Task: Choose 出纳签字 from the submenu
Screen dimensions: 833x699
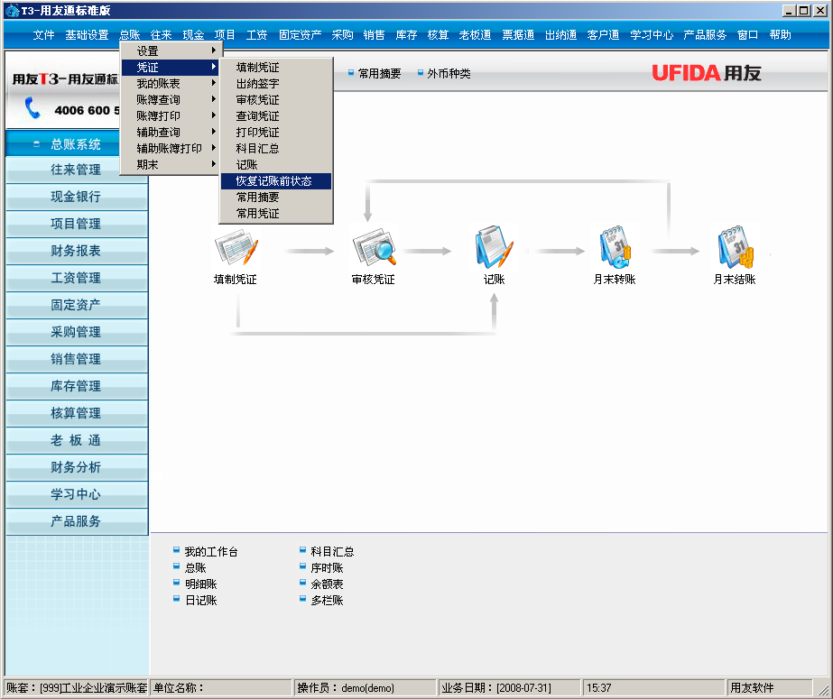Action: pos(276,83)
